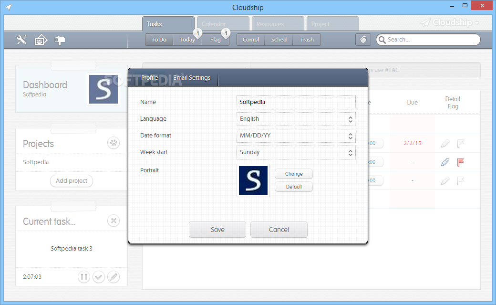Select the Compl filter
Screen dimensions: 496x305
(x=250, y=40)
